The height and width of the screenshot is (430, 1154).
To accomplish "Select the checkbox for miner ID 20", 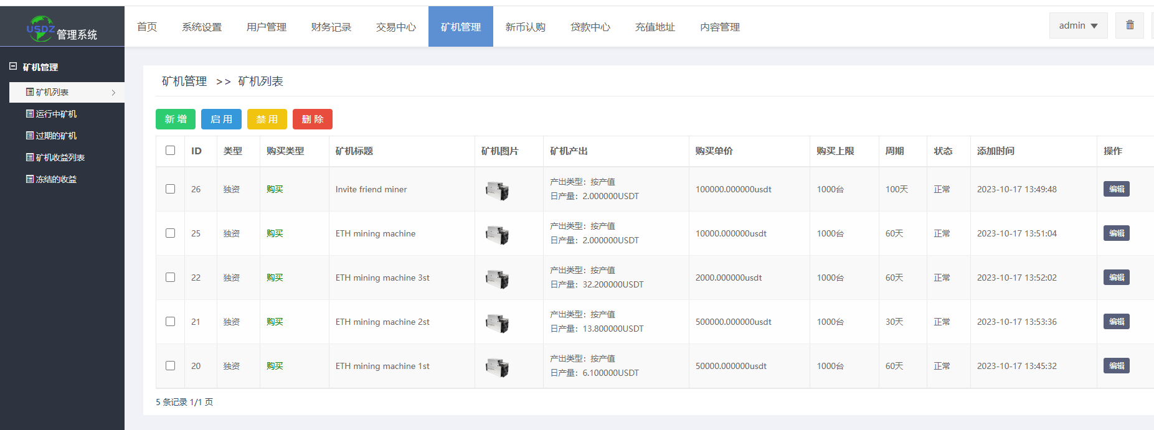I will (171, 366).
